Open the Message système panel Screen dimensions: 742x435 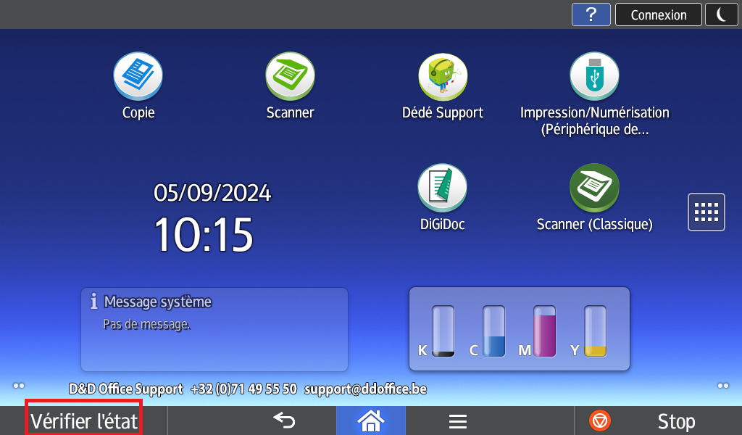tap(214, 329)
